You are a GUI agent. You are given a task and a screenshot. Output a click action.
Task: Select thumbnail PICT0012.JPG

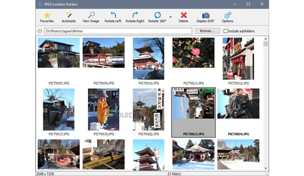pyautogui.click(x=238, y=59)
